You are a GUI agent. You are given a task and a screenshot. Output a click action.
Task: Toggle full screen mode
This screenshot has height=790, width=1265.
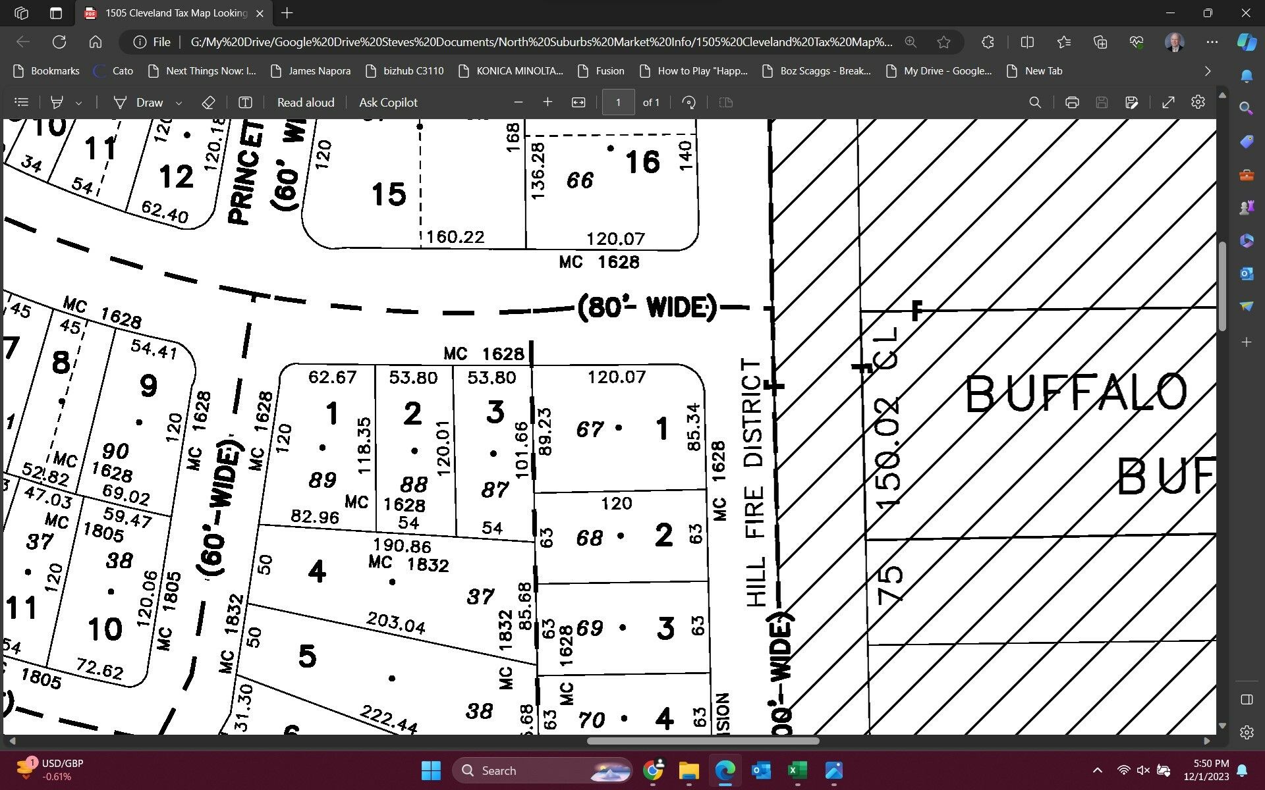(1168, 102)
